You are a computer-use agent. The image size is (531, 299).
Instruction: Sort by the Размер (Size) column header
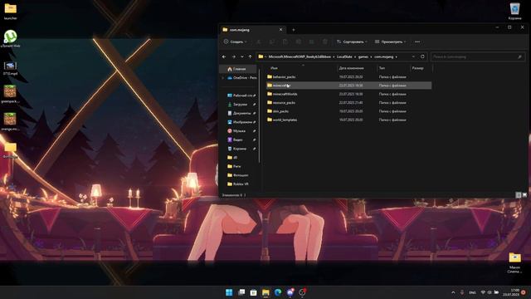417,68
